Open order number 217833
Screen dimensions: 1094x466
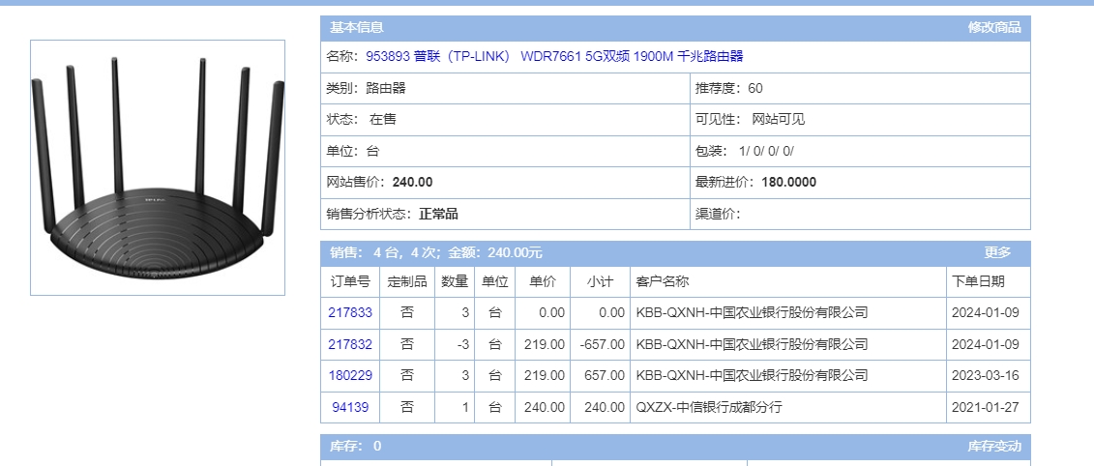pyautogui.click(x=350, y=312)
